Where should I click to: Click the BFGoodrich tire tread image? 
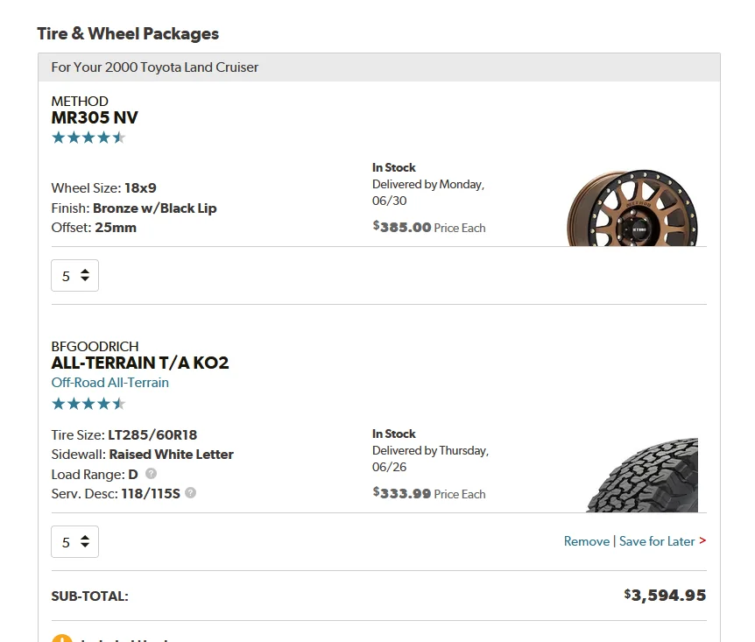(644, 476)
